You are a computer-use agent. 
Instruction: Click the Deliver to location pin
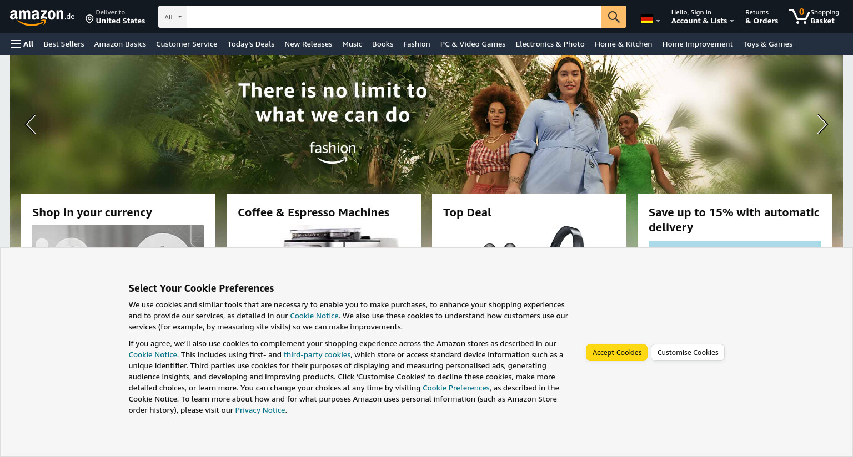(89, 19)
